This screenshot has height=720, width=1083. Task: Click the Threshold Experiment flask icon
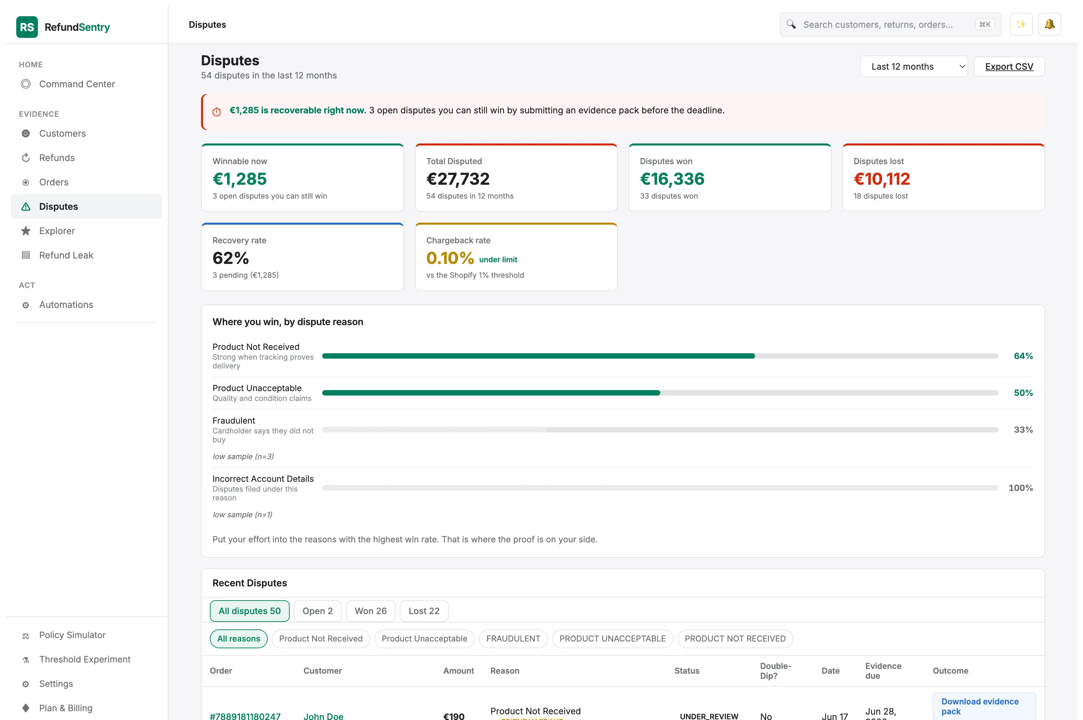(26, 660)
